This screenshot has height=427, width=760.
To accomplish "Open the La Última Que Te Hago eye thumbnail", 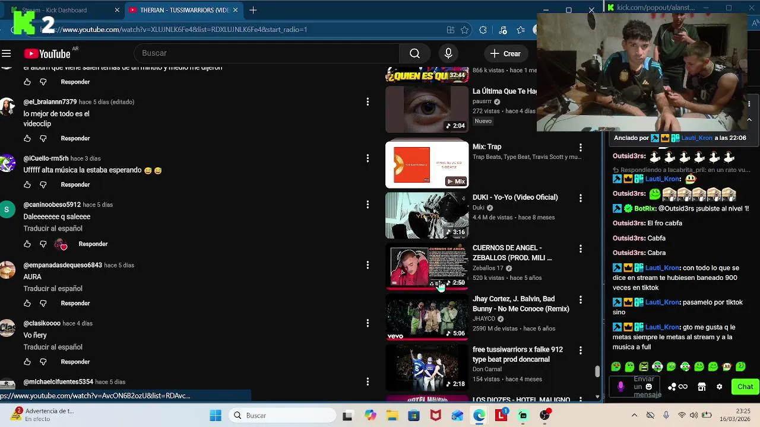I will [427, 109].
